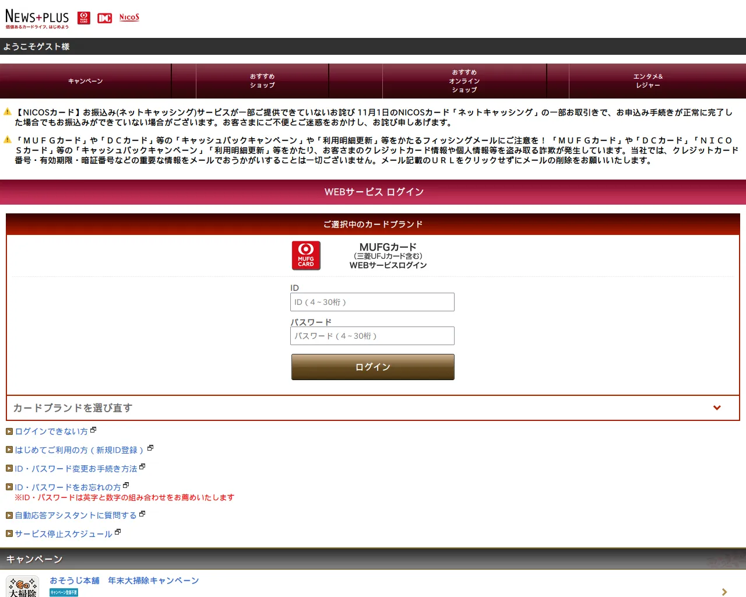Click arrow bullet before ID・パスワードをお忘れの方

[x=9, y=487]
